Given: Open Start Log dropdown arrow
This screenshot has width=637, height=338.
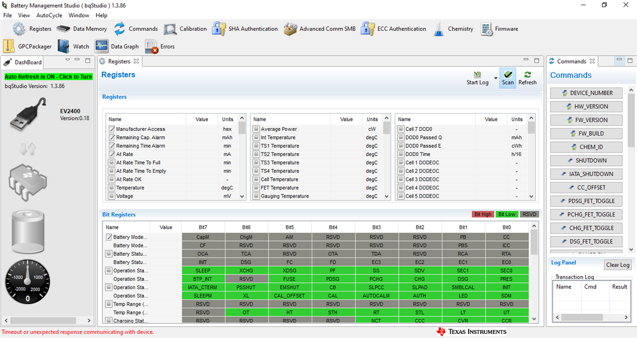Looking at the screenshot, I should [496, 79].
